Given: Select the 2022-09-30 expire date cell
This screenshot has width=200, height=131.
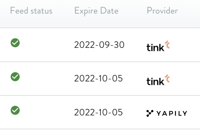Looking at the screenshot, I should tap(99, 45).
